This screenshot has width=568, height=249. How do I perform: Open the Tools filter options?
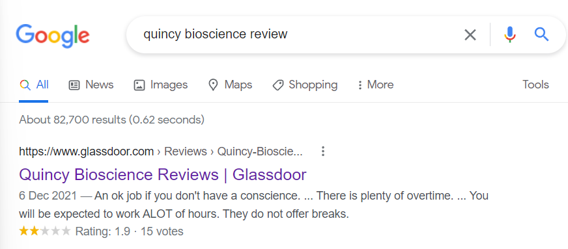pyautogui.click(x=535, y=85)
